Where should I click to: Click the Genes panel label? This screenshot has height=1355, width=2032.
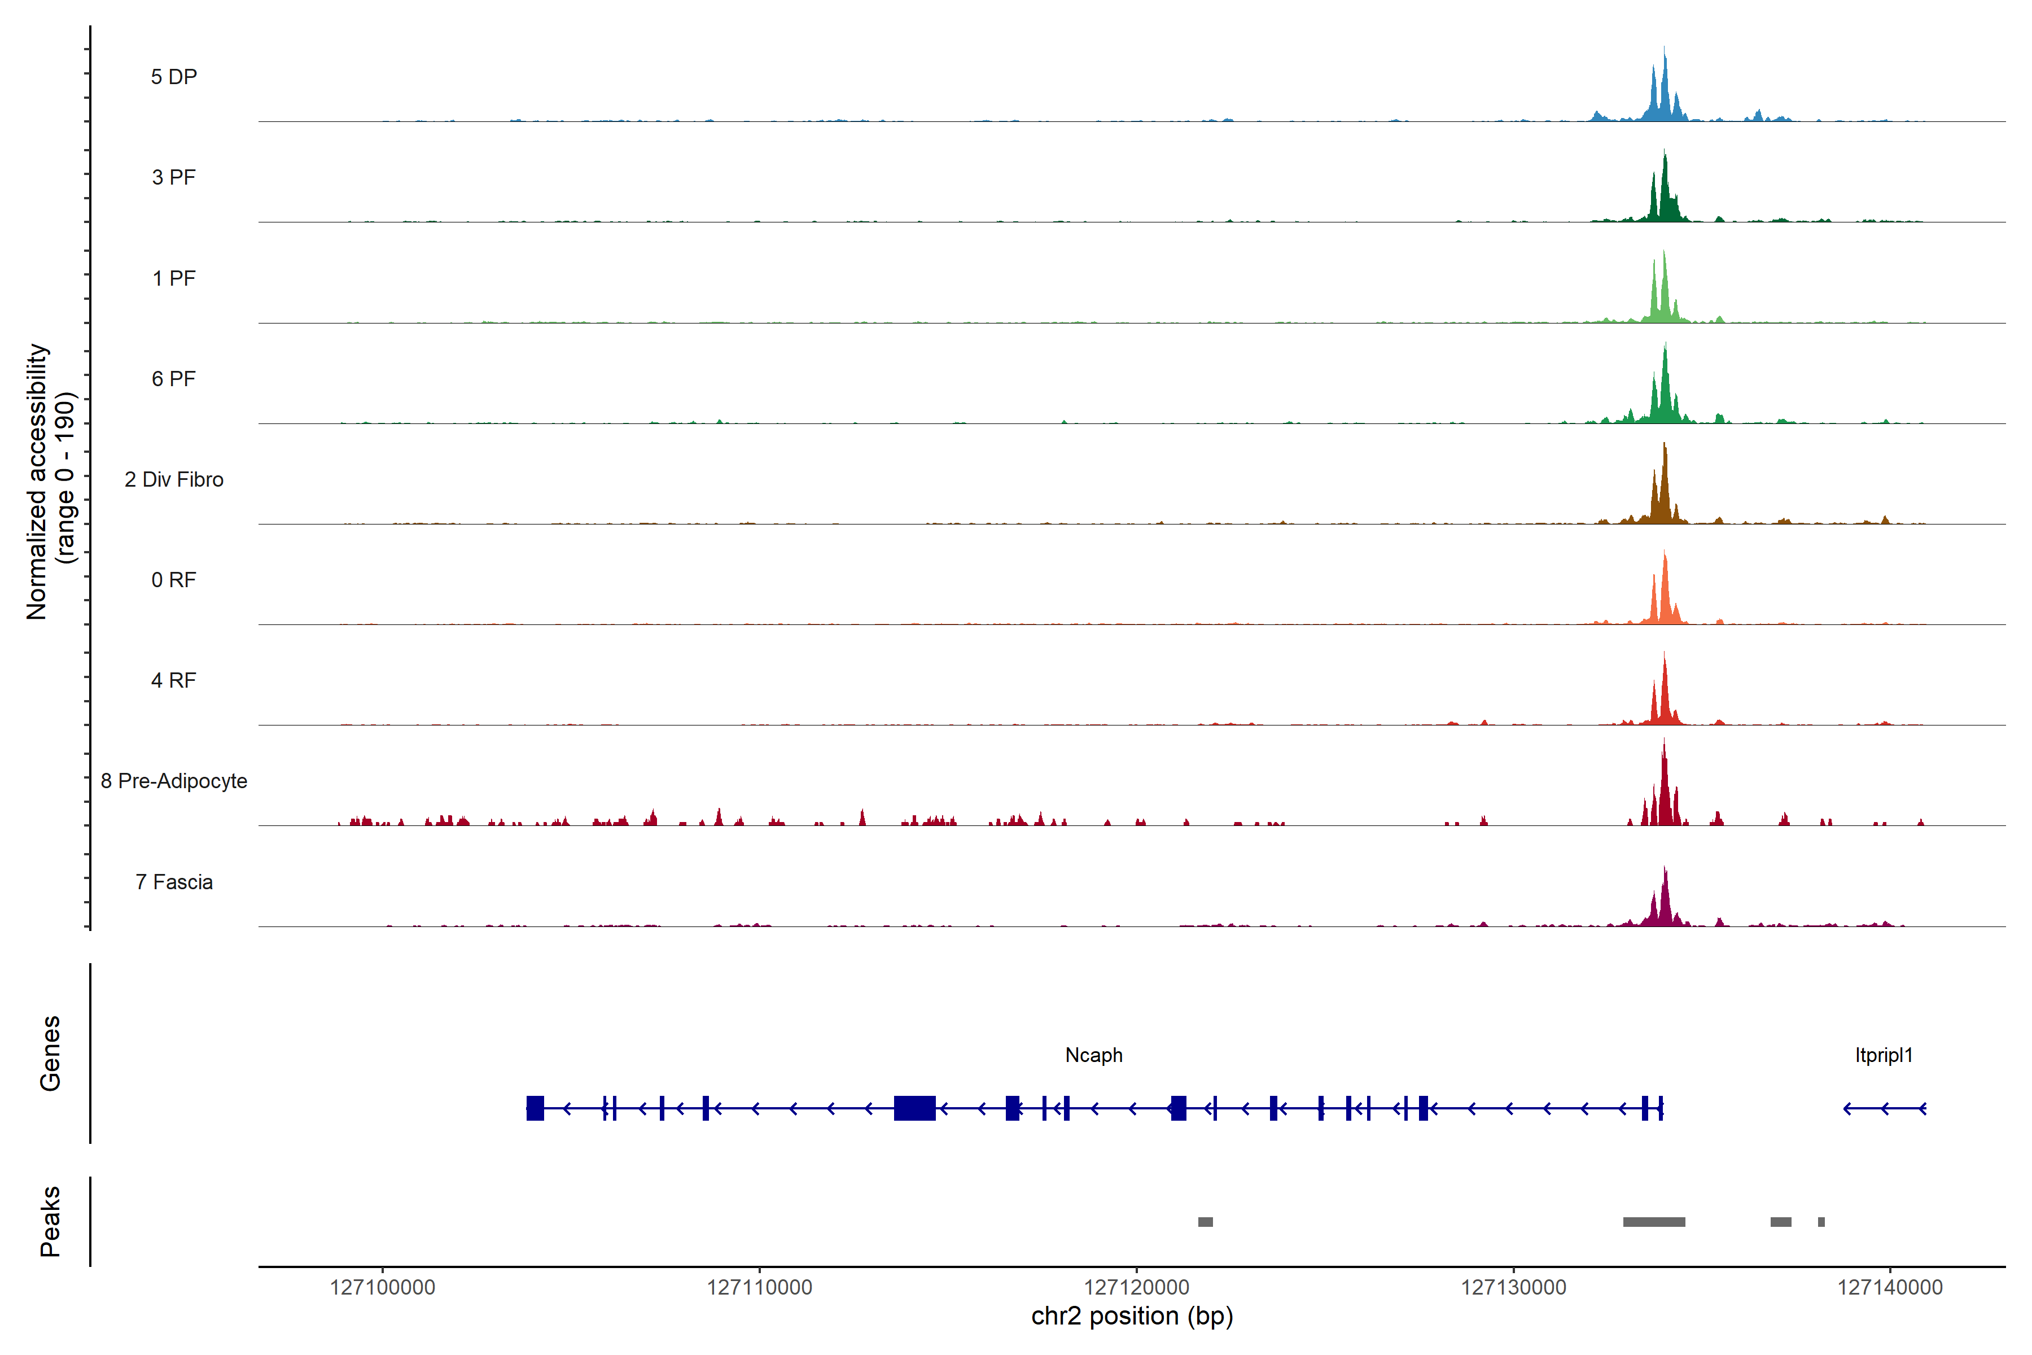pyautogui.click(x=50, y=1054)
